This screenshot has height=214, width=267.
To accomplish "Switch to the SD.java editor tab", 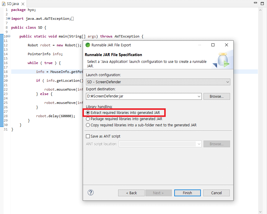I will pyautogui.click(x=13, y=4).
